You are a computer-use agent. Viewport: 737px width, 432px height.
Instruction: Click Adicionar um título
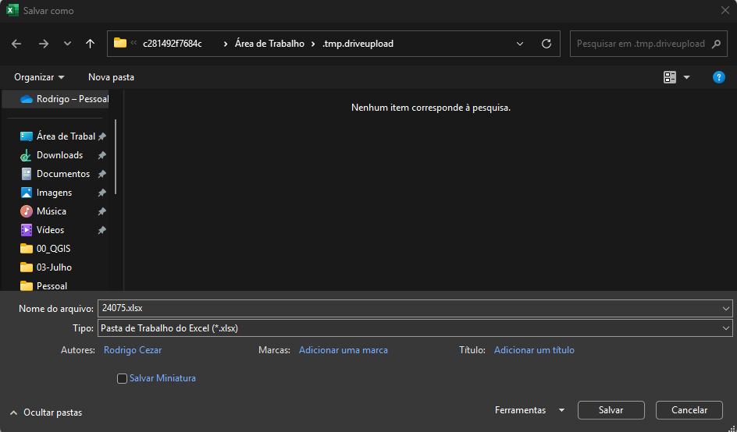534,350
